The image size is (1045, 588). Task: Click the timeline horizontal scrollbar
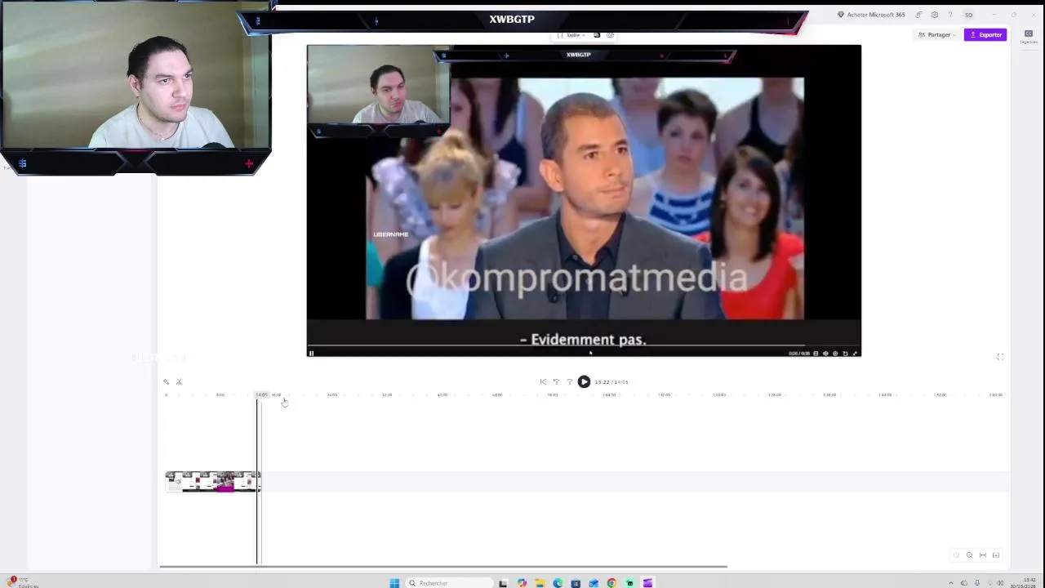pos(442,566)
